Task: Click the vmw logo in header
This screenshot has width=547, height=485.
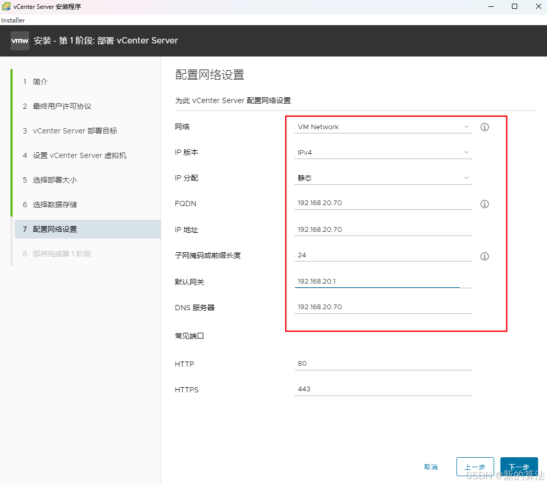Action: pyautogui.click(x=20, y=41)
